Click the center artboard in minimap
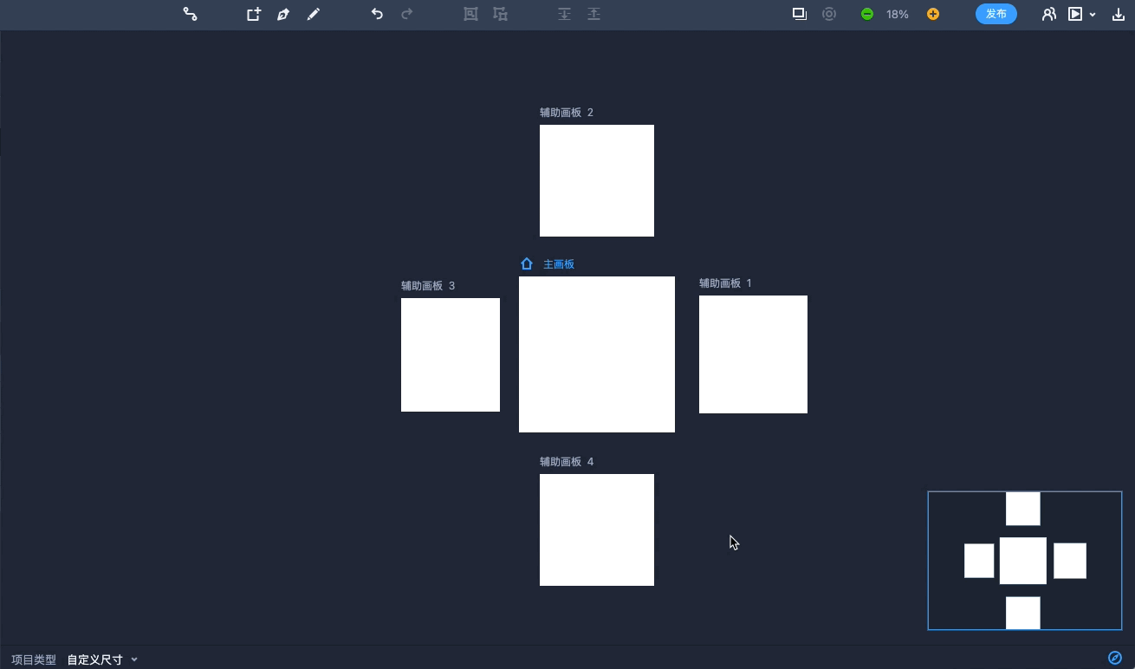 pos(1022,561)
